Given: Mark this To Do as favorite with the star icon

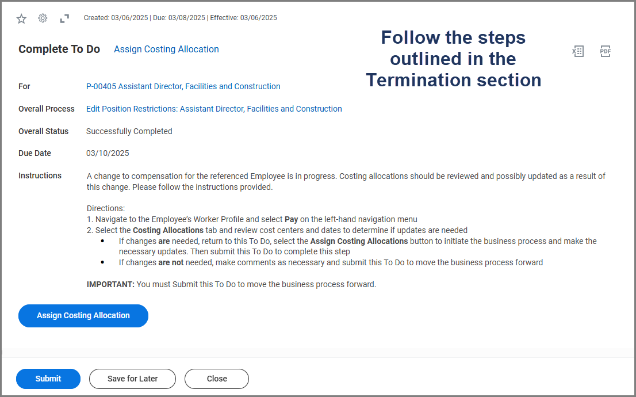Looking at the screenshot, I should (x=21, y=18).
